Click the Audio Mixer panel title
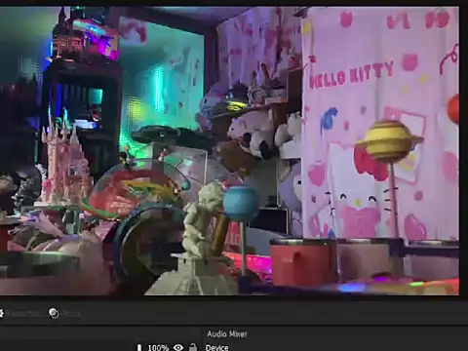The width and height of the screenshot is (468, 351). point(227,333)
